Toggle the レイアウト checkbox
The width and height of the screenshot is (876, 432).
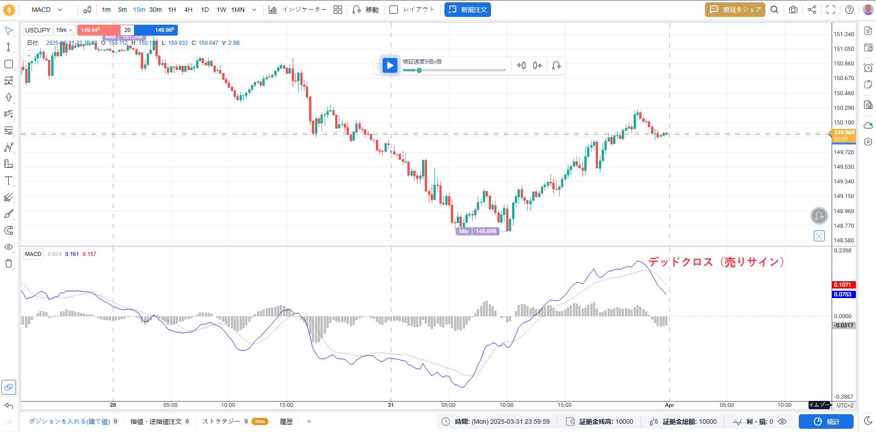click(x=394, y=10)
